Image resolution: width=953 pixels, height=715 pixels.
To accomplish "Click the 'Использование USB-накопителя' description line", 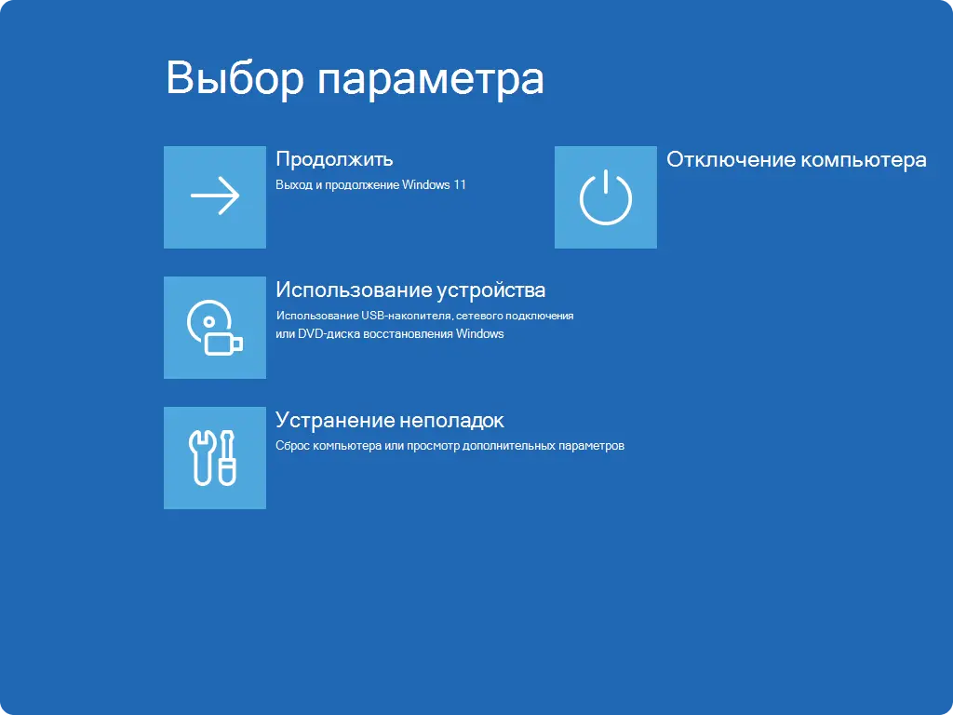I will coord(424,316).
